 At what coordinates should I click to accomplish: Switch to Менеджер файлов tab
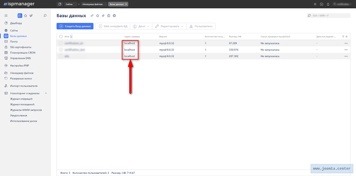click(92, 4)
